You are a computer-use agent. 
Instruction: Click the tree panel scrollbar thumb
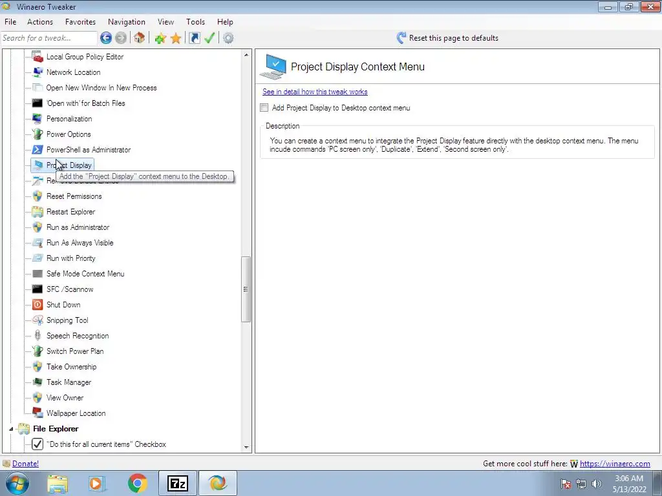(x=246, y=289)
